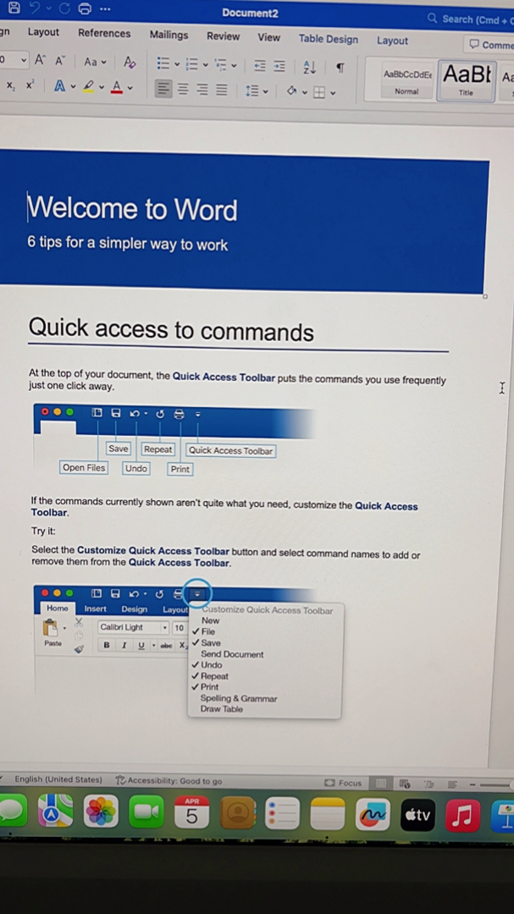Apply the Title style

(x=467, y=81)
